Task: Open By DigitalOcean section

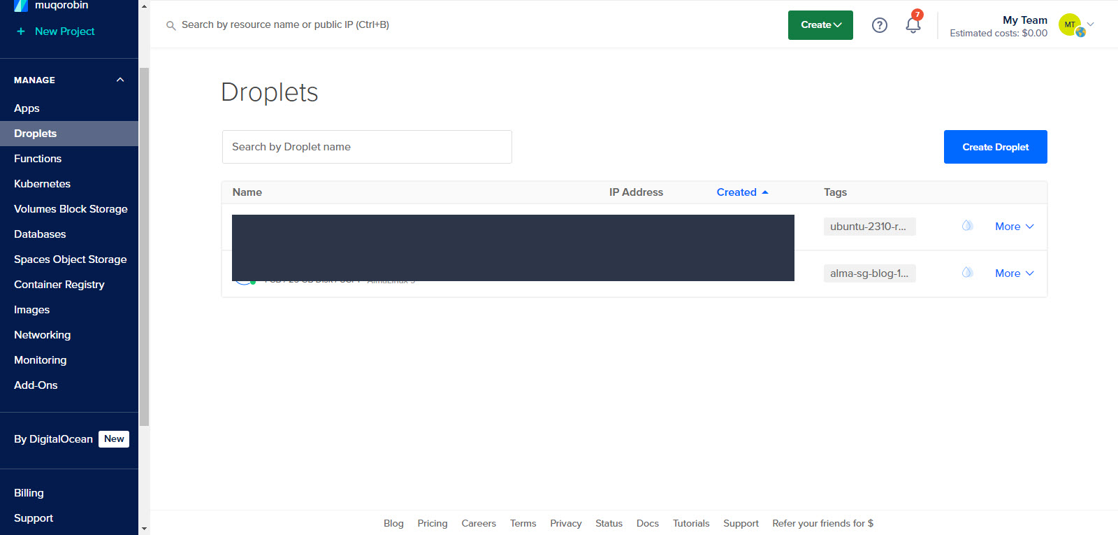Action: point(53,439)
